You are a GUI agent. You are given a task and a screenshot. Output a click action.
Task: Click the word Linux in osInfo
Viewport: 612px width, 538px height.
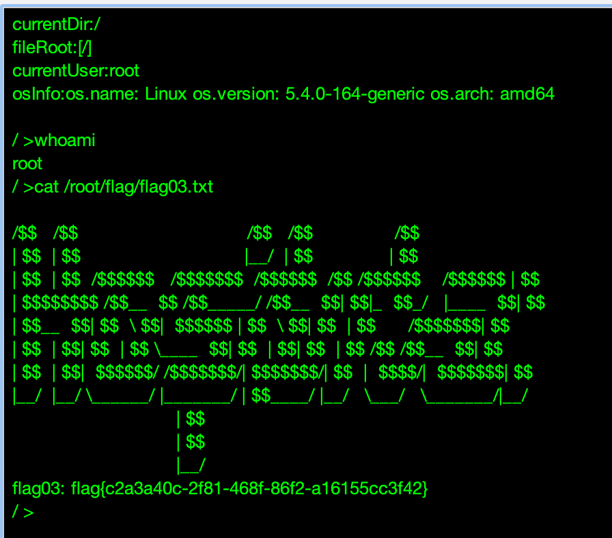click(x=165, y=94)
